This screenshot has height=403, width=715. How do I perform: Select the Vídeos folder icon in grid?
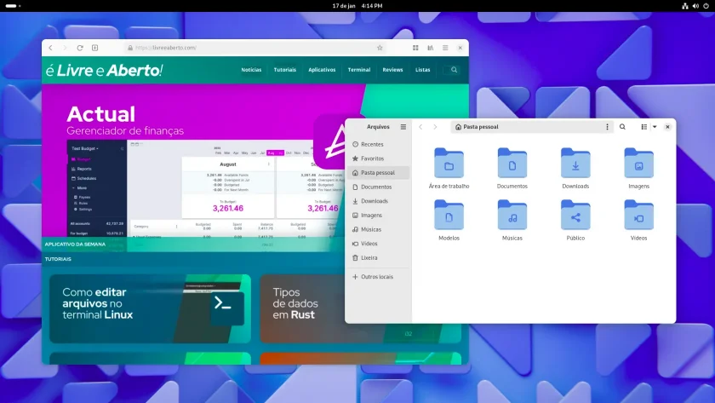tap(638, 215)
